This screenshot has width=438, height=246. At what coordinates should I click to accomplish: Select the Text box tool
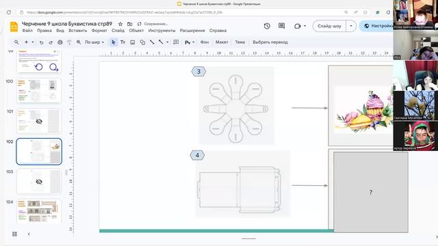click(123, 42)
